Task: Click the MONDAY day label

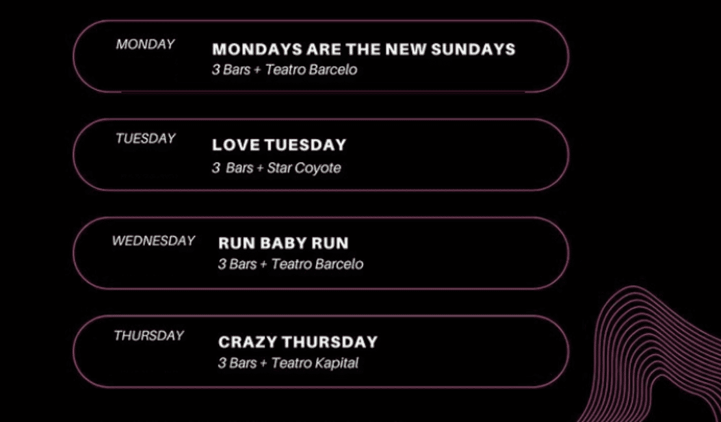Action: coord(146,45)
